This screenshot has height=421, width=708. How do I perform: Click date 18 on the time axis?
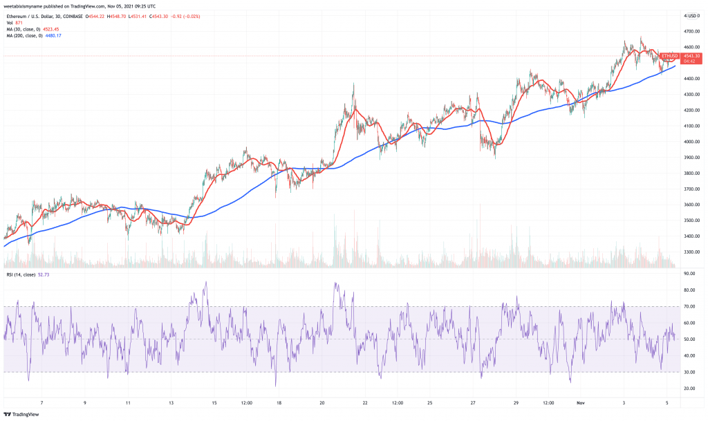[x=279, y=403]
